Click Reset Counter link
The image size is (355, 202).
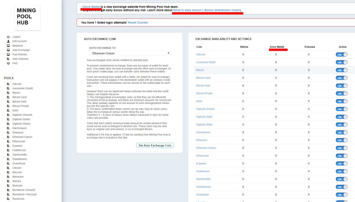pos(138,23)
